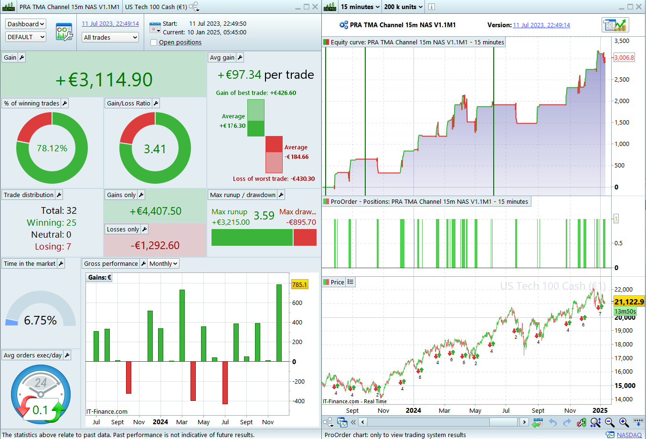This screenshot has height=439, width=646.
Task: Open the 200 k units dropdown
Action: pyautogui.click(x=403, y=7)
